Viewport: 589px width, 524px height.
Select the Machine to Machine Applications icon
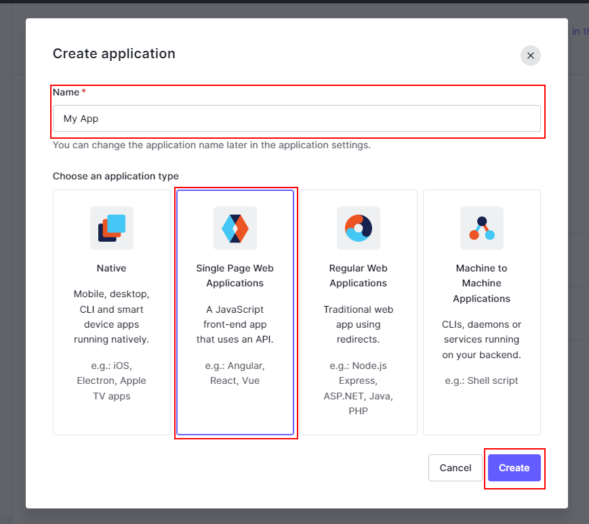[x=481, y=228]
